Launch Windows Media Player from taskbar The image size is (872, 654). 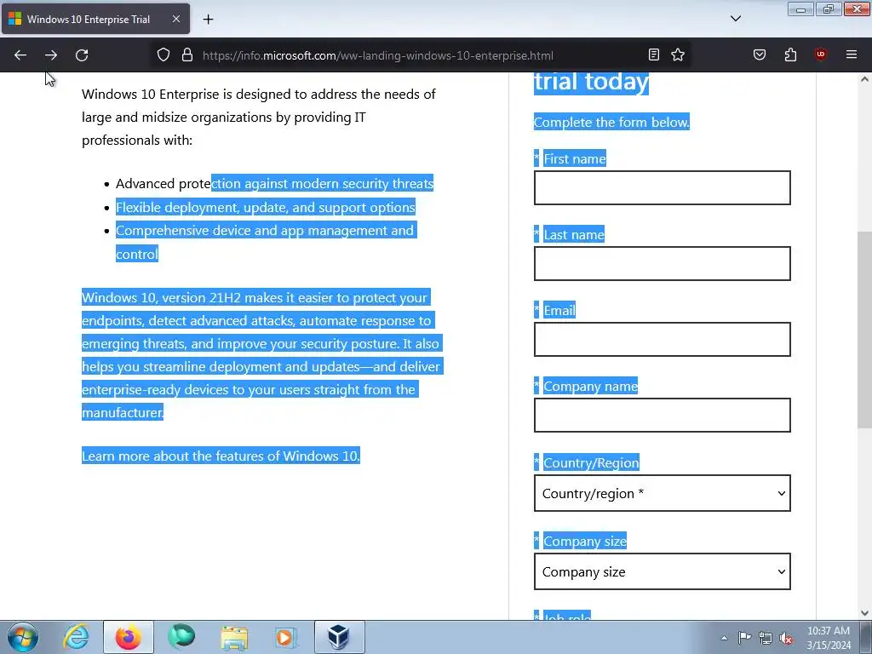click(x=286, y=637)
